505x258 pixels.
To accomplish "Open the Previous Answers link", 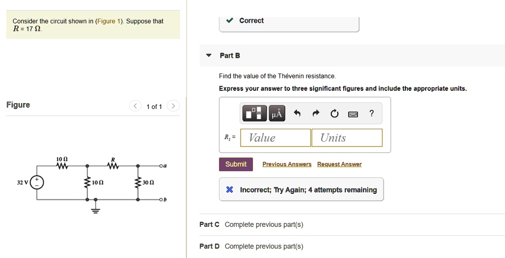I will click(287, 164).
